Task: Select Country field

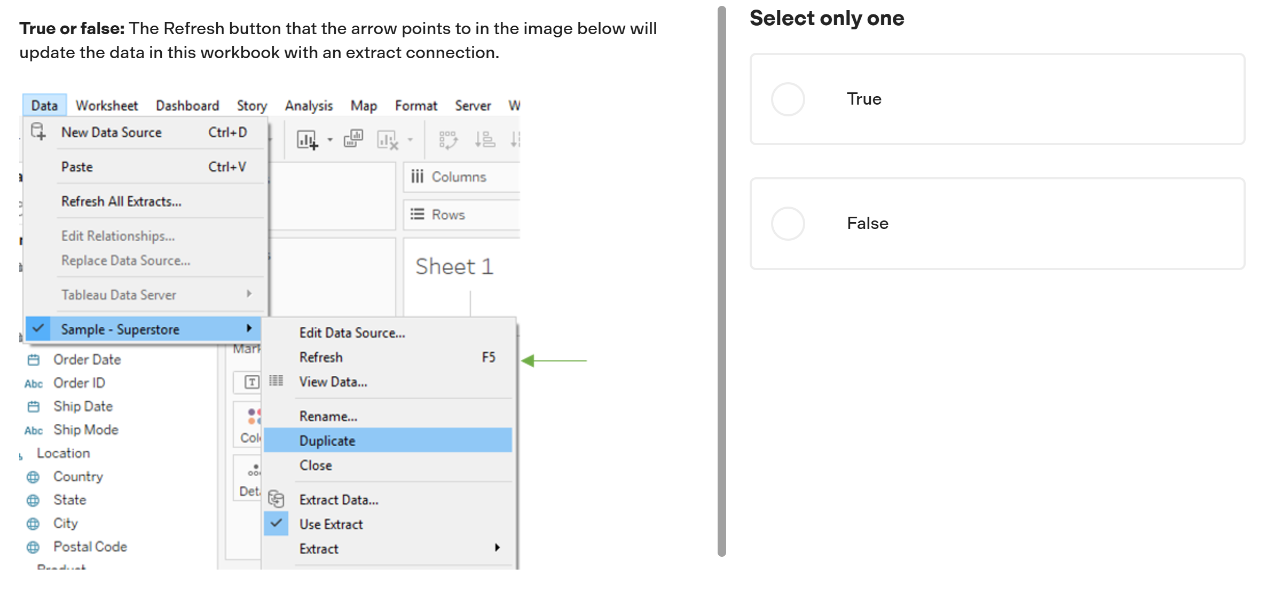Action: (x=78, y=477)
